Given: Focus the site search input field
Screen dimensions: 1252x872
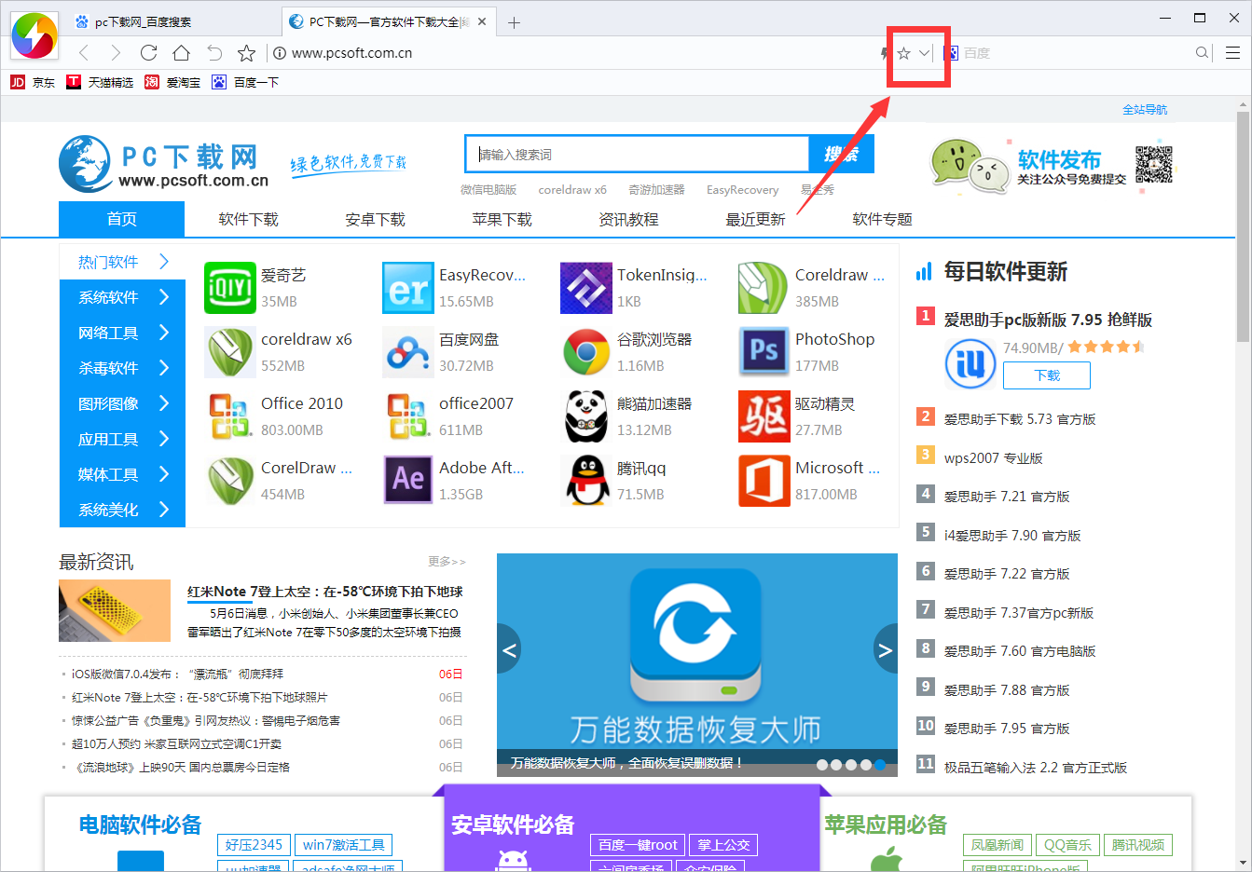Looking at the screenshot, I should (637, 154).
